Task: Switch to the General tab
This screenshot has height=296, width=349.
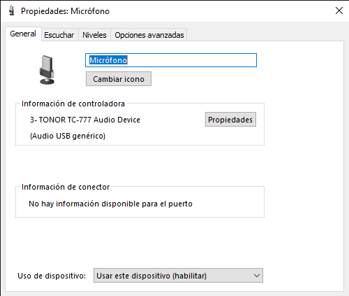Action: [23, 34]
